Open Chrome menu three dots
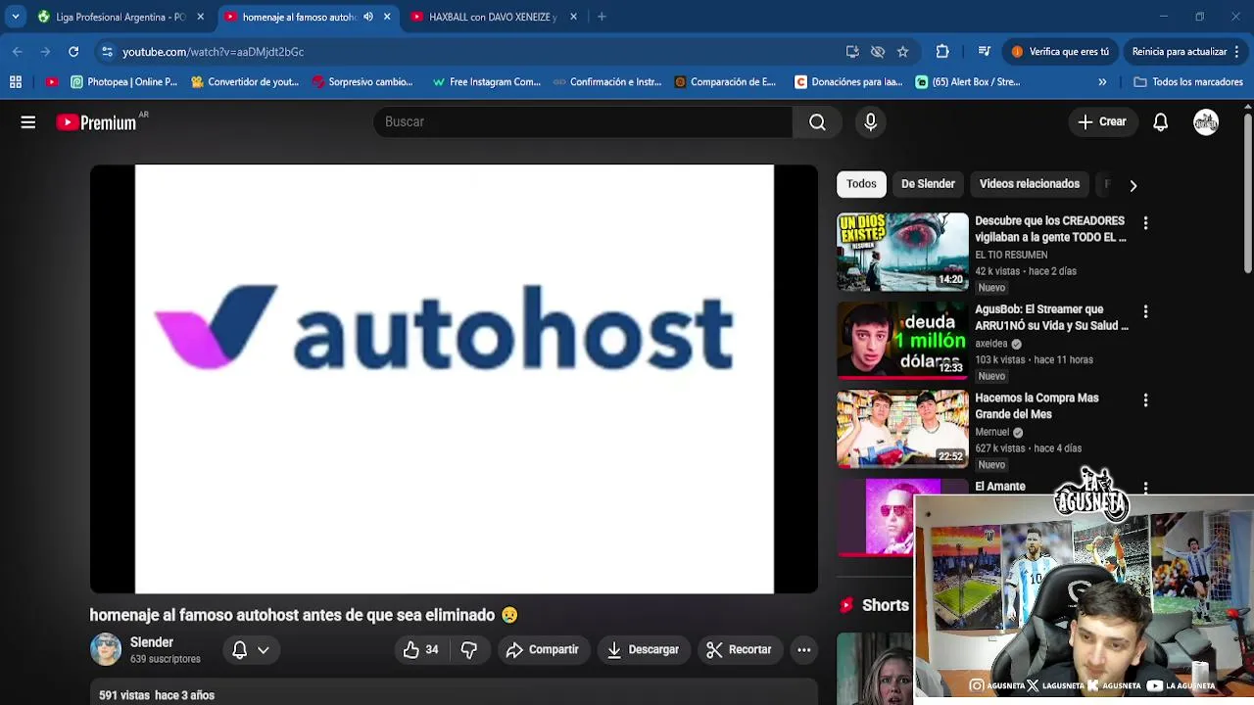Screen dimensions: 1254x705 point(1238,52)
